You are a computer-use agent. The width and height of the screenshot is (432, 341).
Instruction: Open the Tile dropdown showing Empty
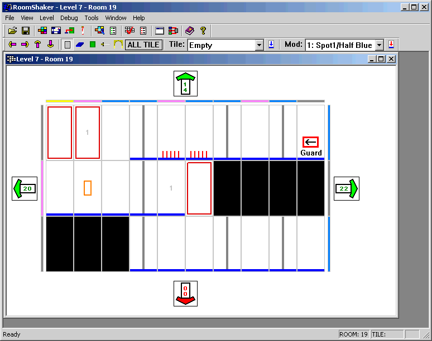[x=259, y=45]
